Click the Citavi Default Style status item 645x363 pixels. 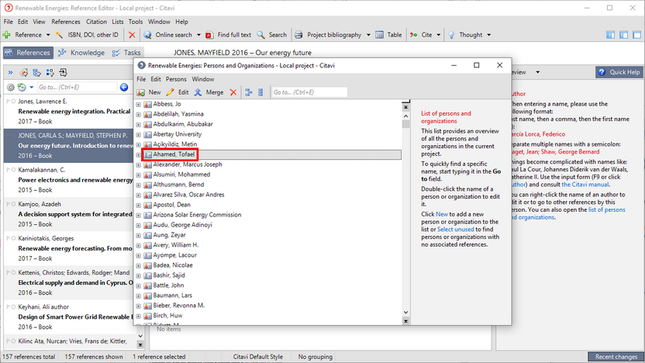pyautogui.click(x=257, y=357)
